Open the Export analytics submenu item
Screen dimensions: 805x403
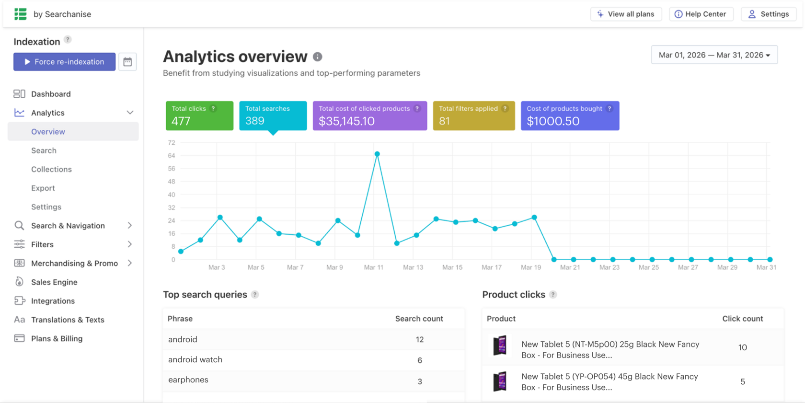pyautogui.click(x=43, y=188)
